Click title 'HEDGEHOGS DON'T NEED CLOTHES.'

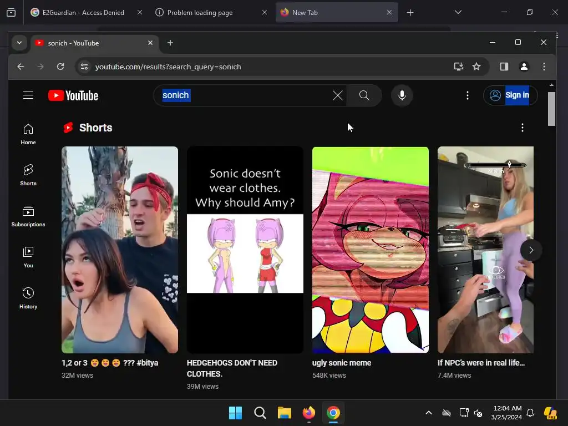[232, 368]
